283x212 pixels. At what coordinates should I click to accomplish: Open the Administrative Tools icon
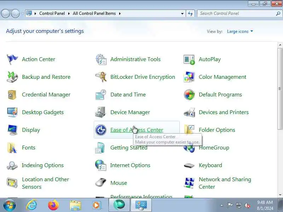(101, 59)
